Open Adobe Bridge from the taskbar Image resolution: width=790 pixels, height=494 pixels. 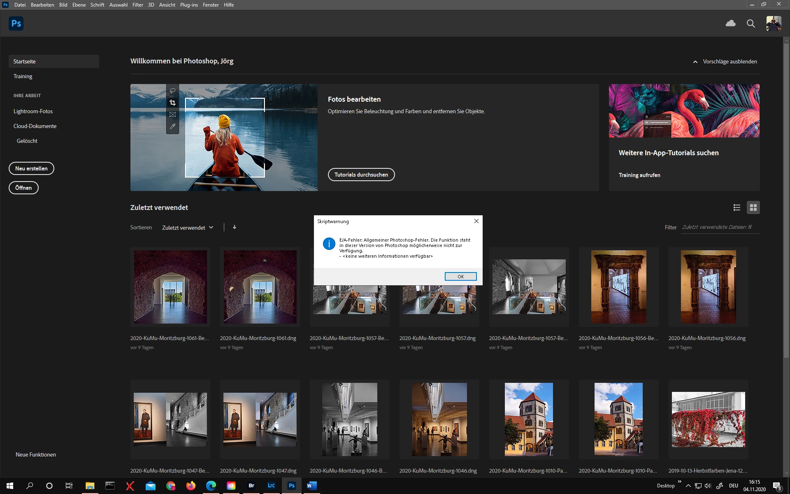click(x=251, y=486)
